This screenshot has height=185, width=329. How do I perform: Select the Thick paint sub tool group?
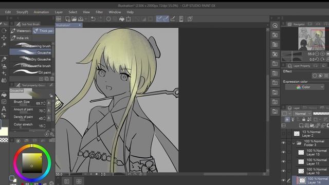tap(43, 31)
